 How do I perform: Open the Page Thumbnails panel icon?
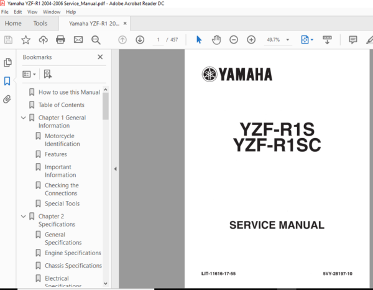coord(7,62)
